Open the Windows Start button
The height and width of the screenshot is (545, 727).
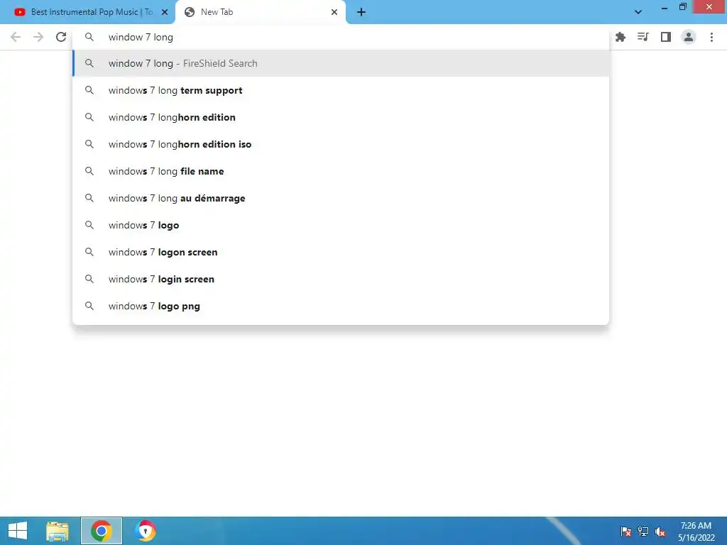coord(18,531)
